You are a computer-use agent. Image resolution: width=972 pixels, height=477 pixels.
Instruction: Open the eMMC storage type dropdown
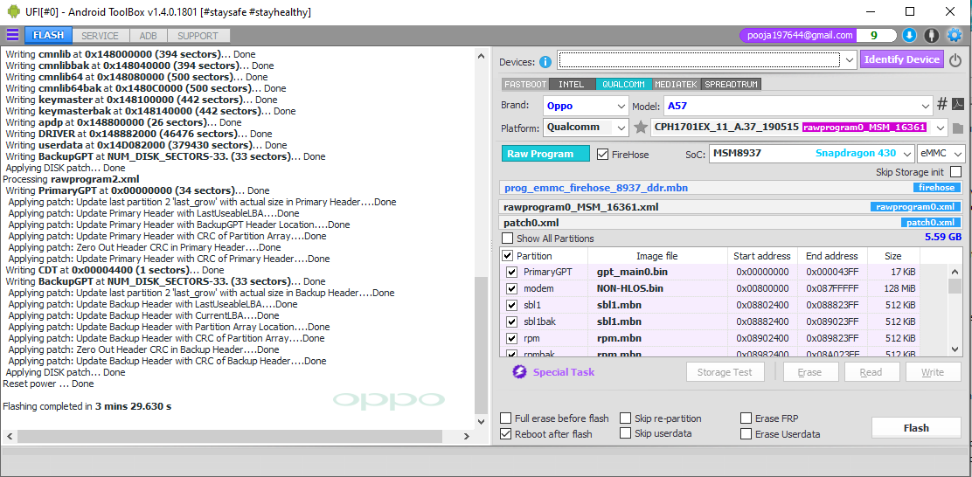[941, 153]
